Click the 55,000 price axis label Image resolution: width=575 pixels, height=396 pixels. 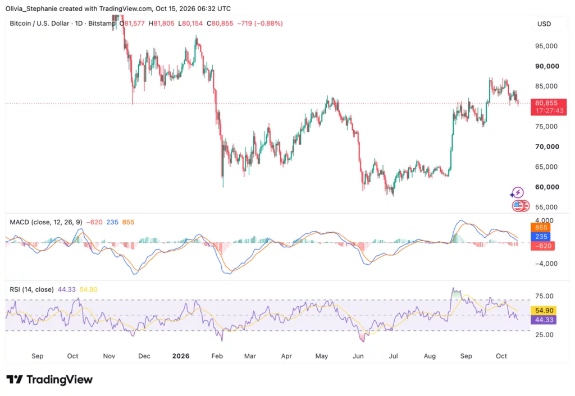point(546,207)
